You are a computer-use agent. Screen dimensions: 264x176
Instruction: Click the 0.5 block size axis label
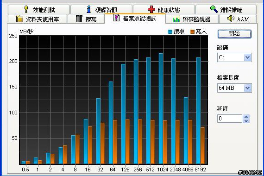[25, 170]
